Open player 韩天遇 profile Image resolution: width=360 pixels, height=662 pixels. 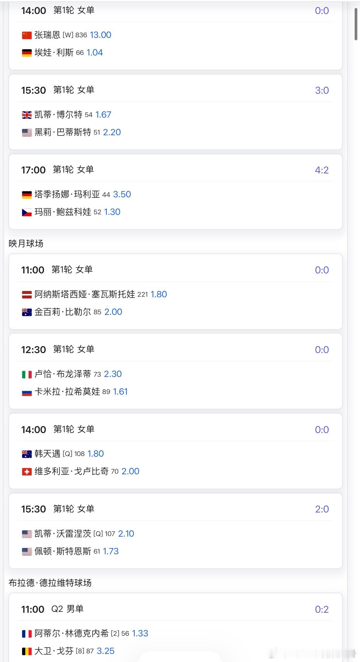click(47, 454)
